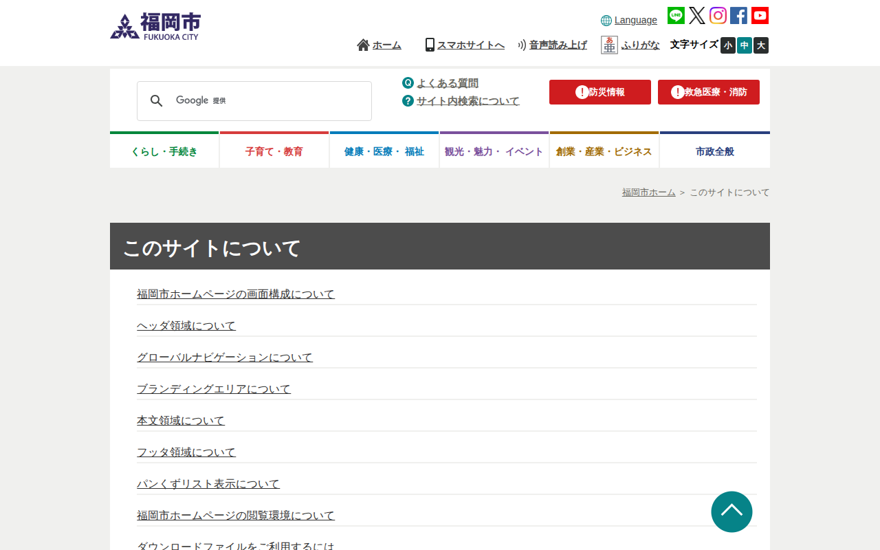Open the Facebook icon
The height and width of the screenshot is (550, 880).
click(x=738, y=16)
